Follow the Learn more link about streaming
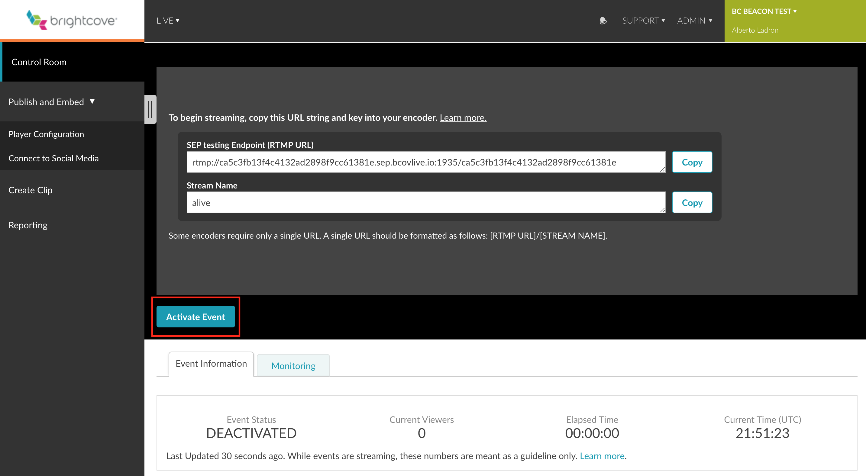 463,117
